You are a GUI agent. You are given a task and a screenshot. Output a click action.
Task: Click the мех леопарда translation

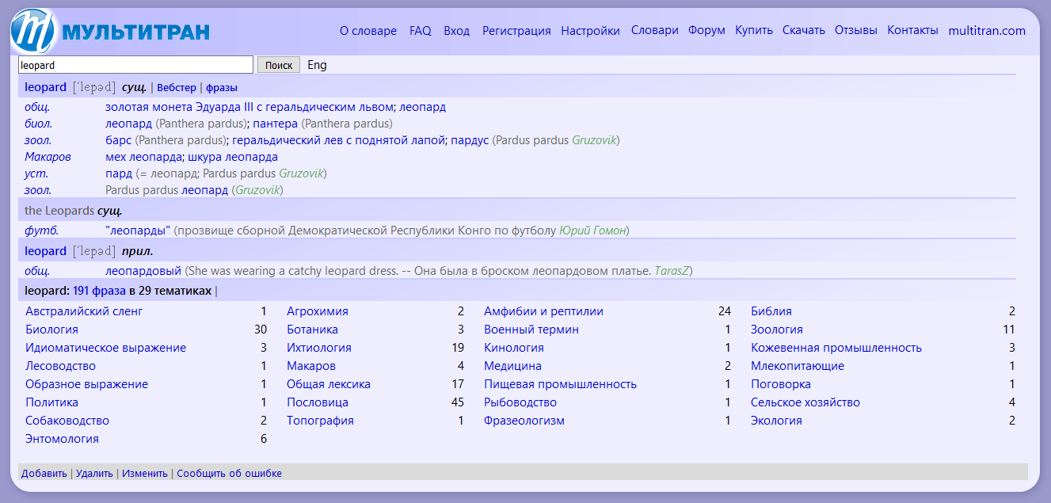tap(143, 157)
